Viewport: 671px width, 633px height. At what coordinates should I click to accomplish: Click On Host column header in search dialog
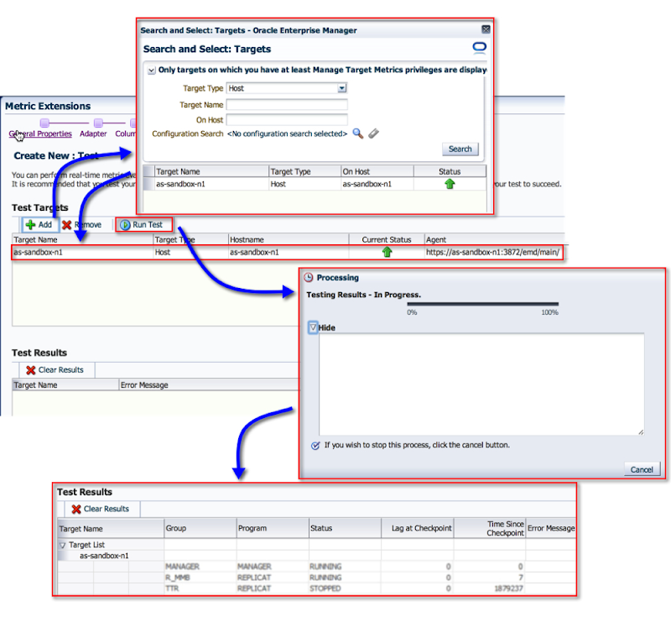[x=377, y=171]
